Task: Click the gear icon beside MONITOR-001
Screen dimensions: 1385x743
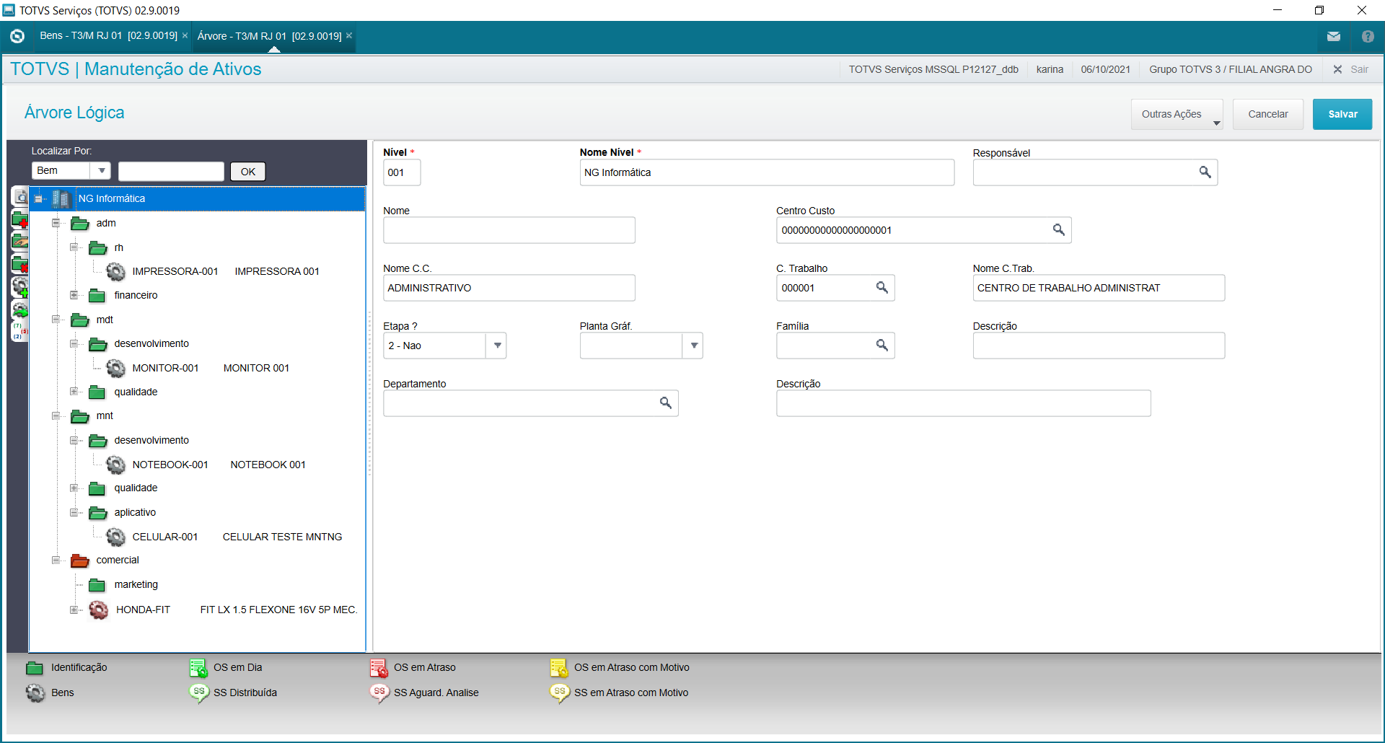Action: click(x=115, y=368)
